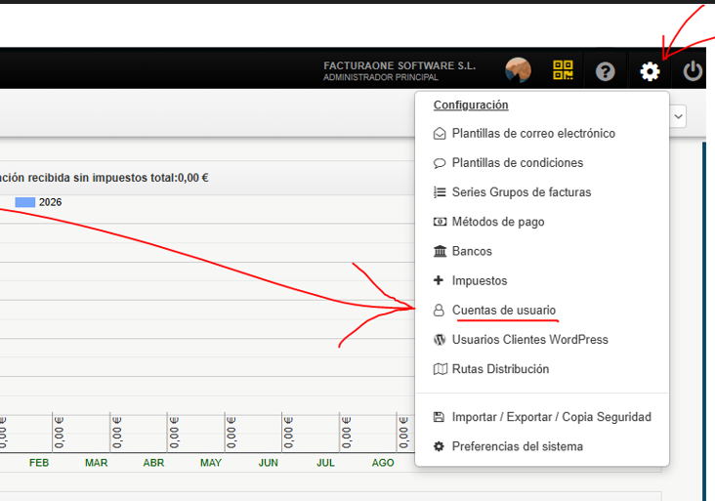
Task: Click the envelope icon beside Plantillas de correo
Action: (440, 134)
